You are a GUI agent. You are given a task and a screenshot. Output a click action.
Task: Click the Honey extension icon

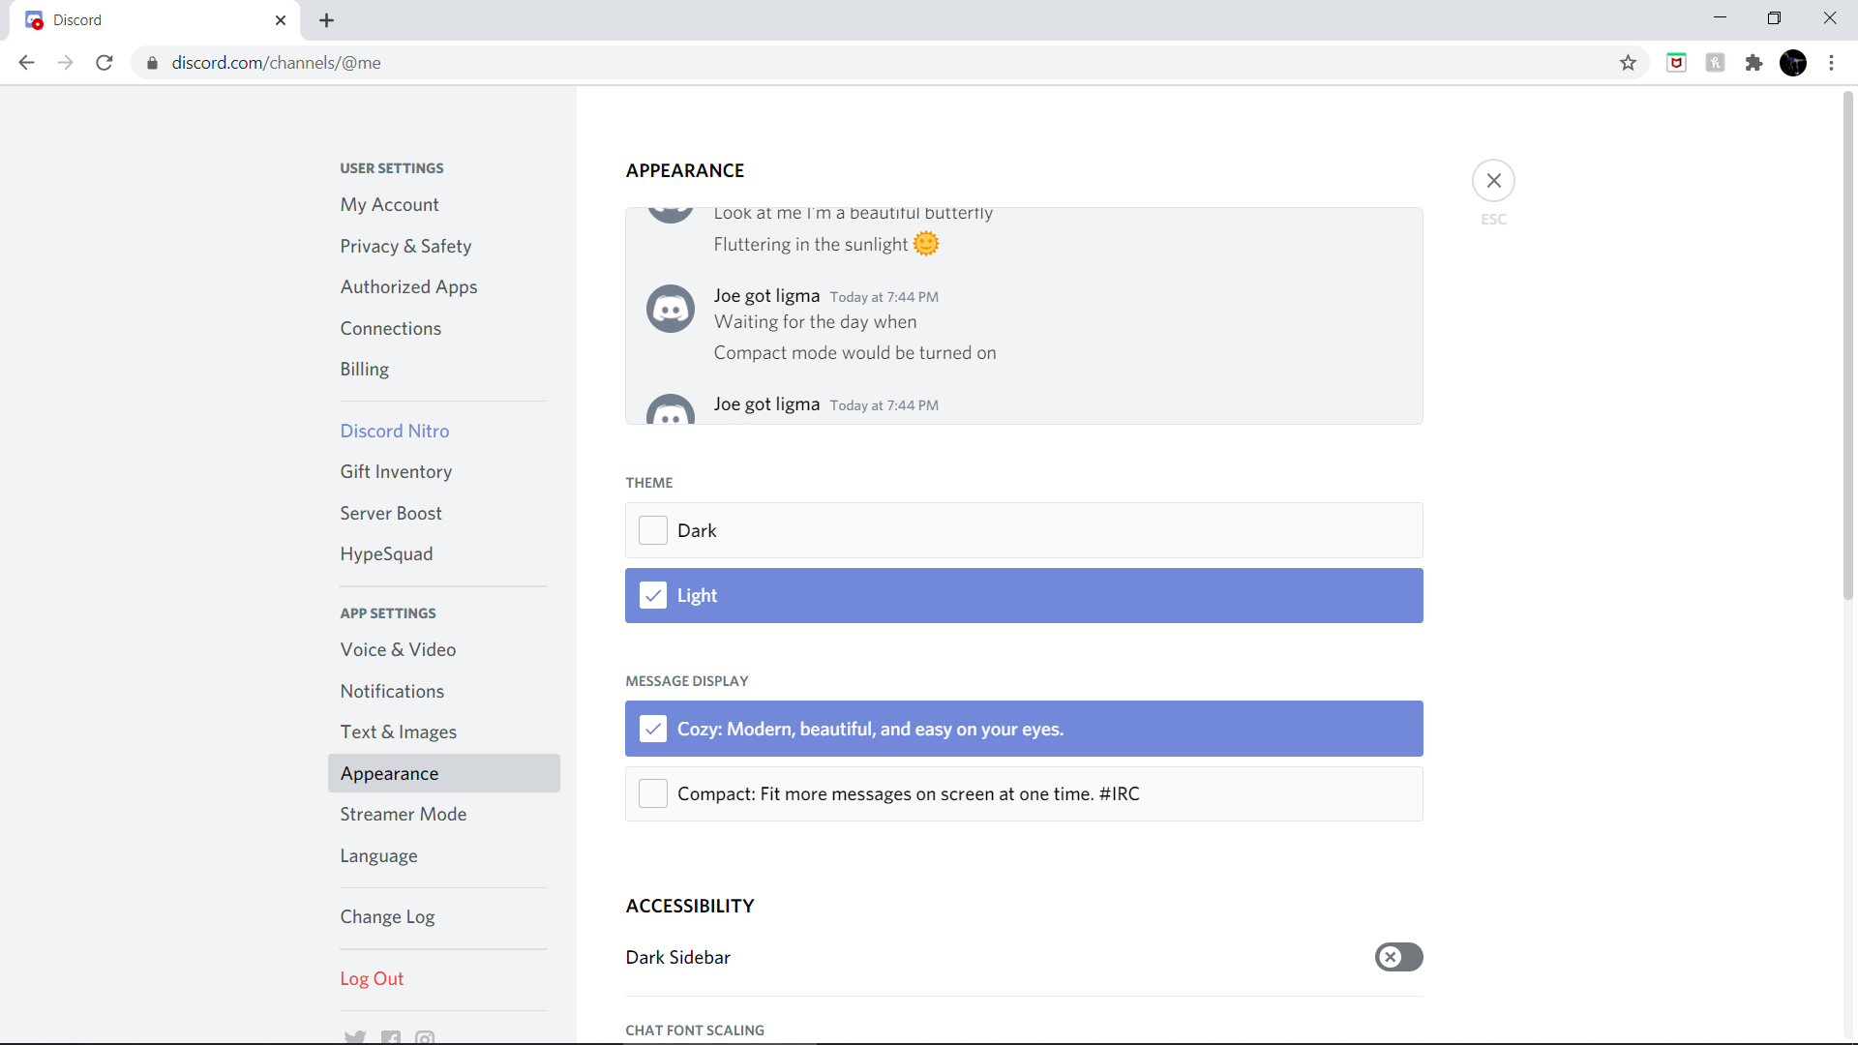point(1715,62)
